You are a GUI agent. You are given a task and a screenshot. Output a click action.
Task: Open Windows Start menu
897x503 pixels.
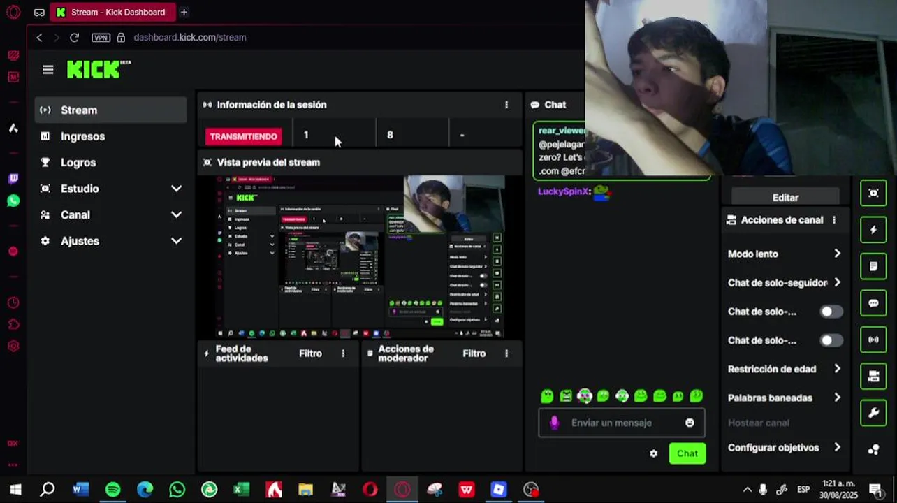[x=15, y=490]
